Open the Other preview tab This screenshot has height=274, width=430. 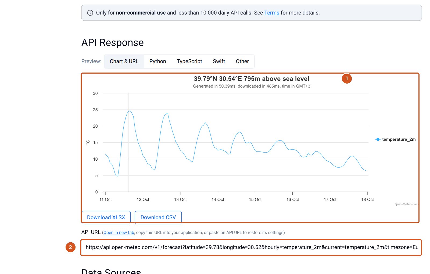pyautogui.click(x=242, y=61)
